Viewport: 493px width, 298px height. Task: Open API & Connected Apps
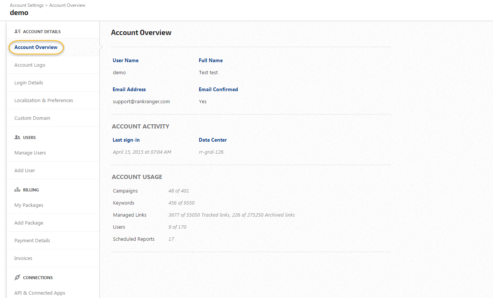click(x=40, y=293)
